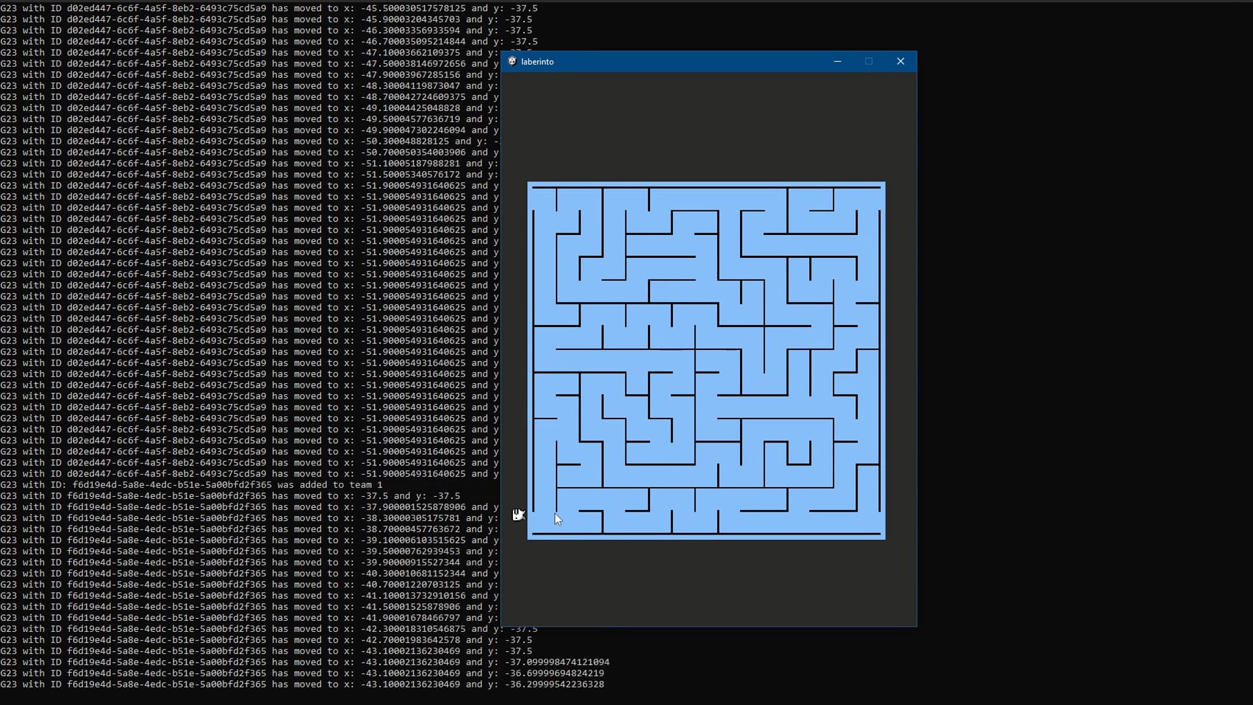Click the gray empty area below the maze
Screen dimensions: 1253x705
click(708, 582)
